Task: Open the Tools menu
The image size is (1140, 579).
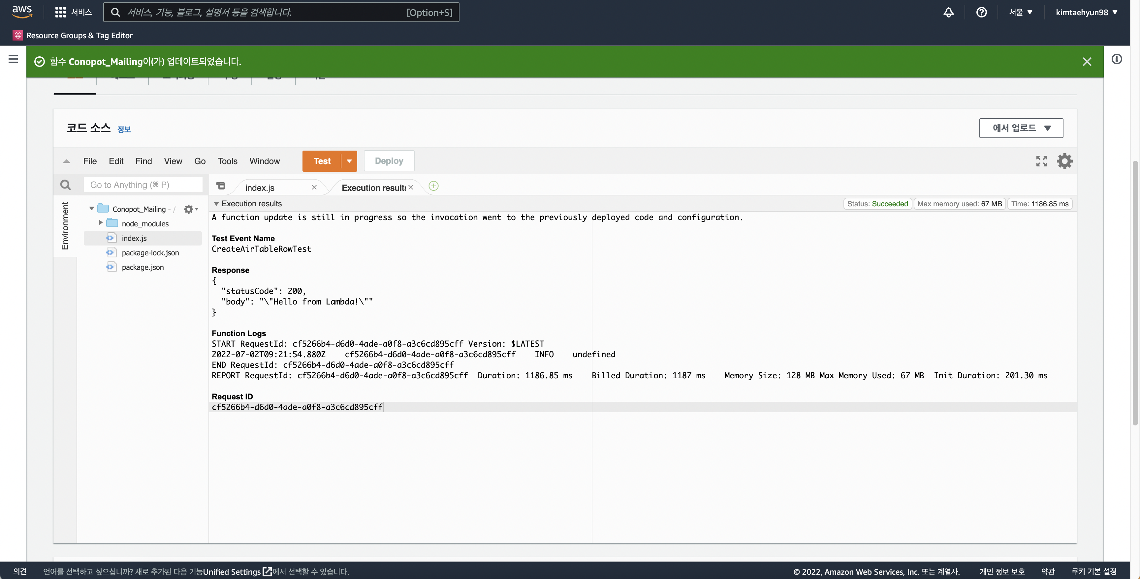Action: pyautogui.click(x=227, y=161)
